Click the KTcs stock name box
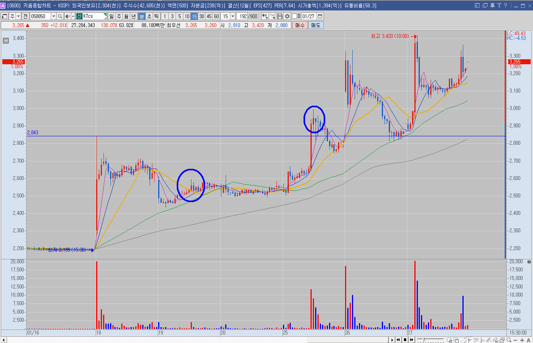The width and height of the screenshot is (533, 343). pos(91,16)
